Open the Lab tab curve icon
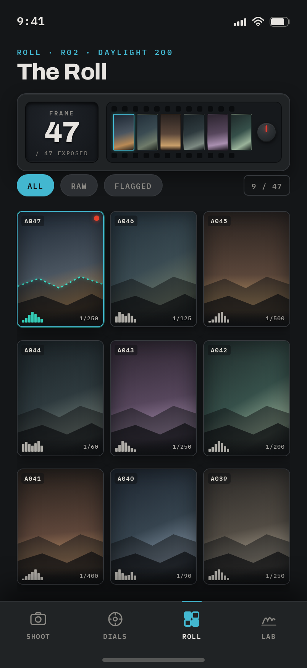307x668 pixels. 269,620
